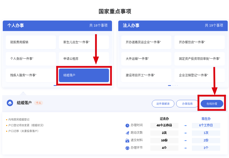This screenshot has height=158, width=229.
Task: Open 户口迁移（夫妻投靠落户） link
Action: [24, 131]
